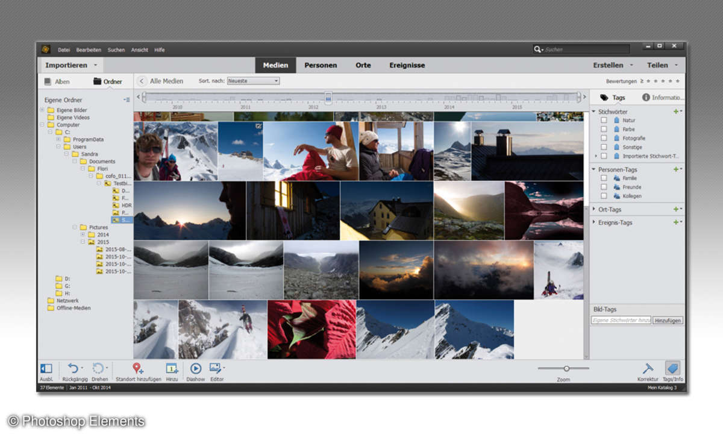The height and width of the screenshot is (434, 723).
Task: Click the folder view options icon beside Eigene Ordner
Action: [127, 99]
